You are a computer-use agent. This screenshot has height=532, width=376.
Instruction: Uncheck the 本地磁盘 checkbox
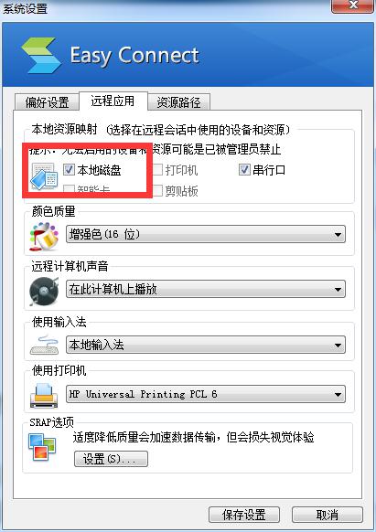pos(69,169)
